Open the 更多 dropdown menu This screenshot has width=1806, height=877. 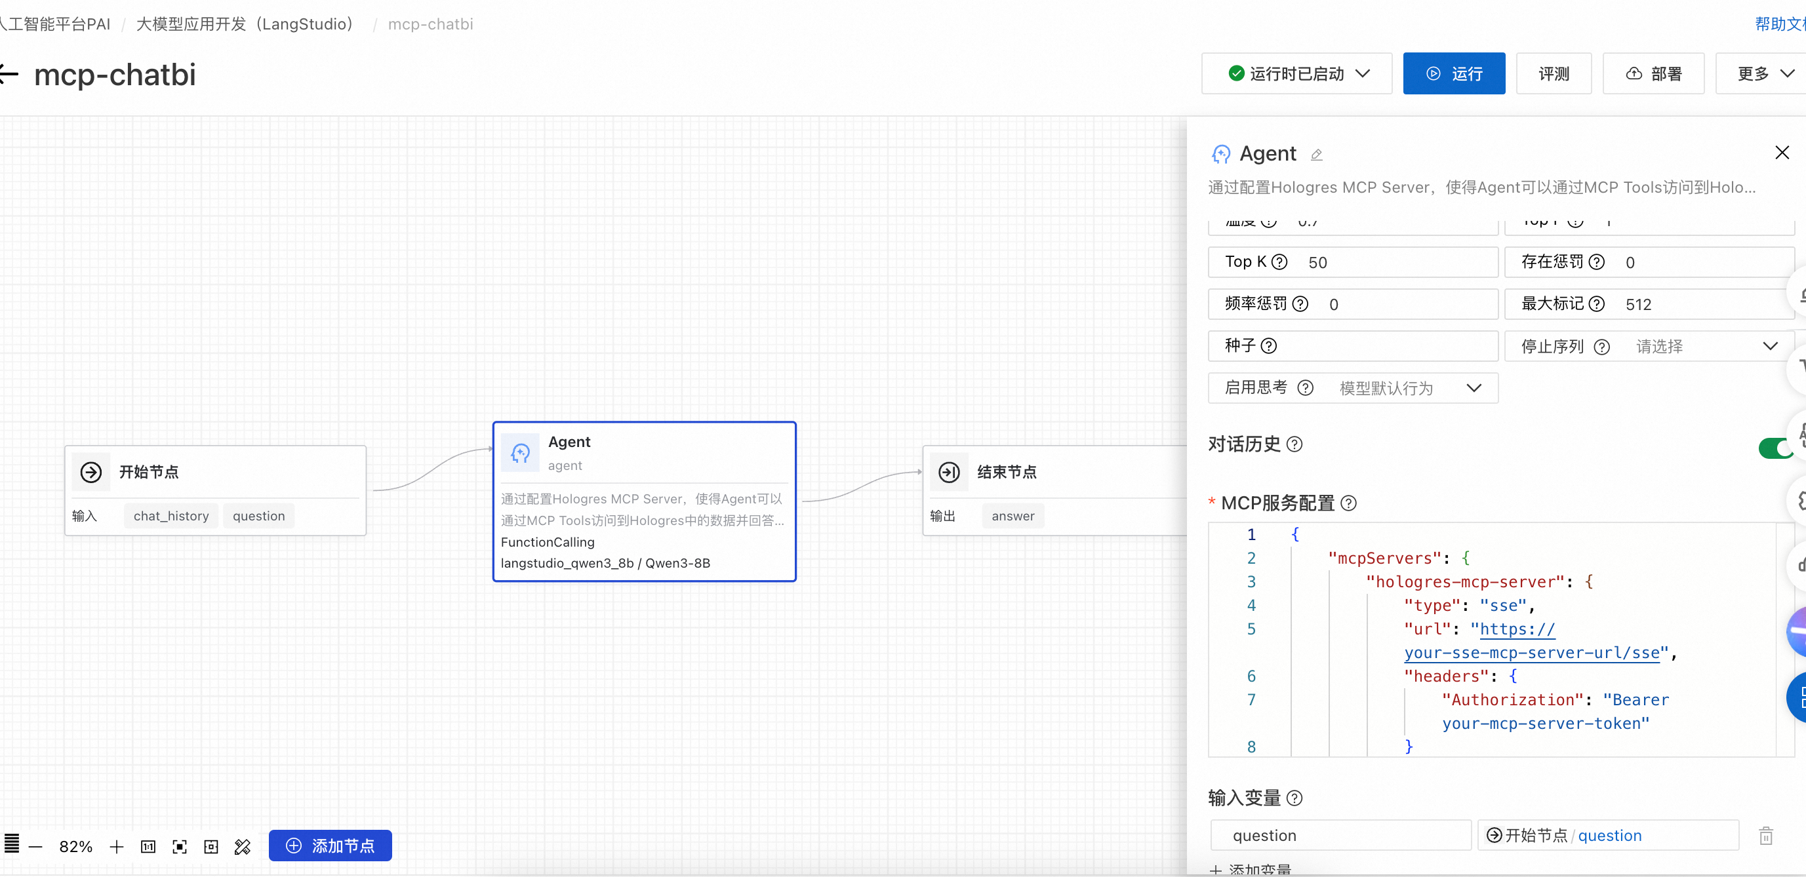pos(1761,73)
